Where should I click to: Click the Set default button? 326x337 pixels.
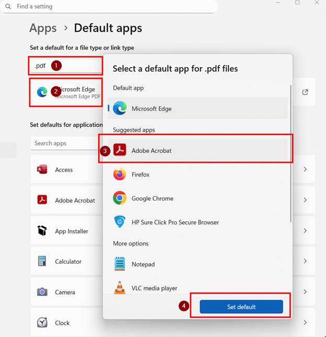[x=241, y=307]
